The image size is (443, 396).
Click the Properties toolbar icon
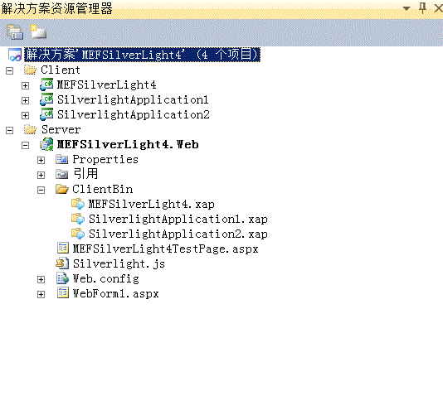tap(15, 31)
